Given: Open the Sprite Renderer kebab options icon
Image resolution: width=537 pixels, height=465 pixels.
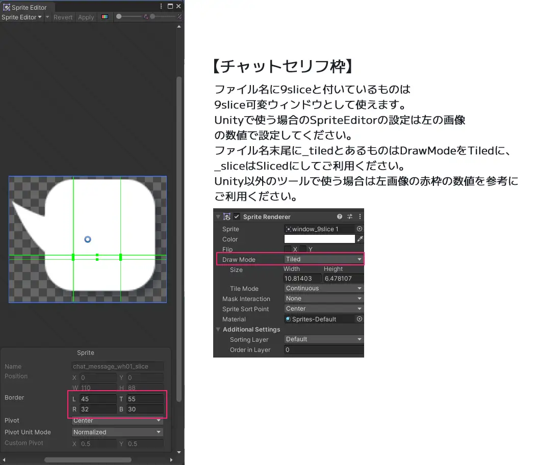Looking at the screenshot, I should [360, 216].
